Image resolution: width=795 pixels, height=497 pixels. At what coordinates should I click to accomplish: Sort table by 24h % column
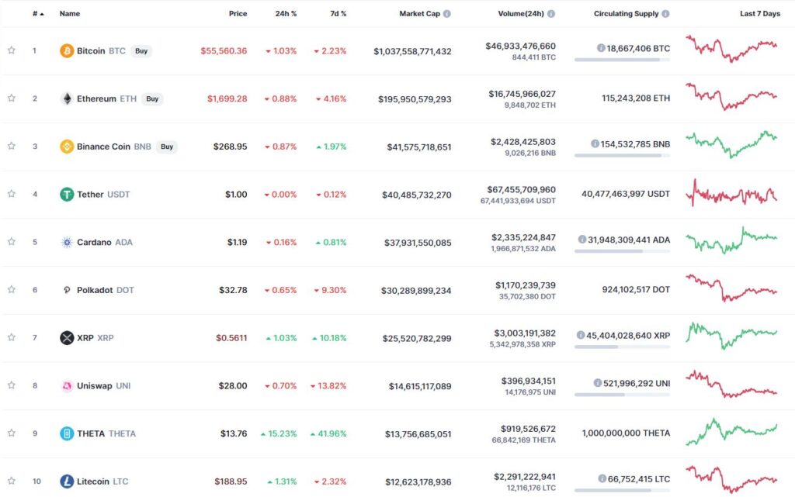286,14
